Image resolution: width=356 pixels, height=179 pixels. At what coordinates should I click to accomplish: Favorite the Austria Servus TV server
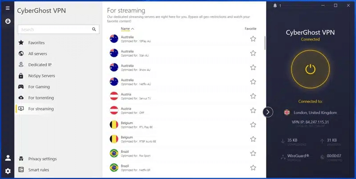coord(253,96)
